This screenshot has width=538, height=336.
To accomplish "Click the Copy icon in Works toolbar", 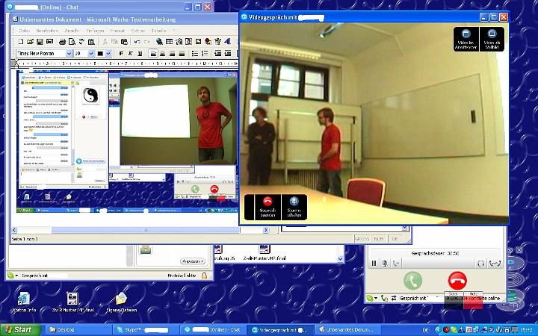I will [114, 42].
